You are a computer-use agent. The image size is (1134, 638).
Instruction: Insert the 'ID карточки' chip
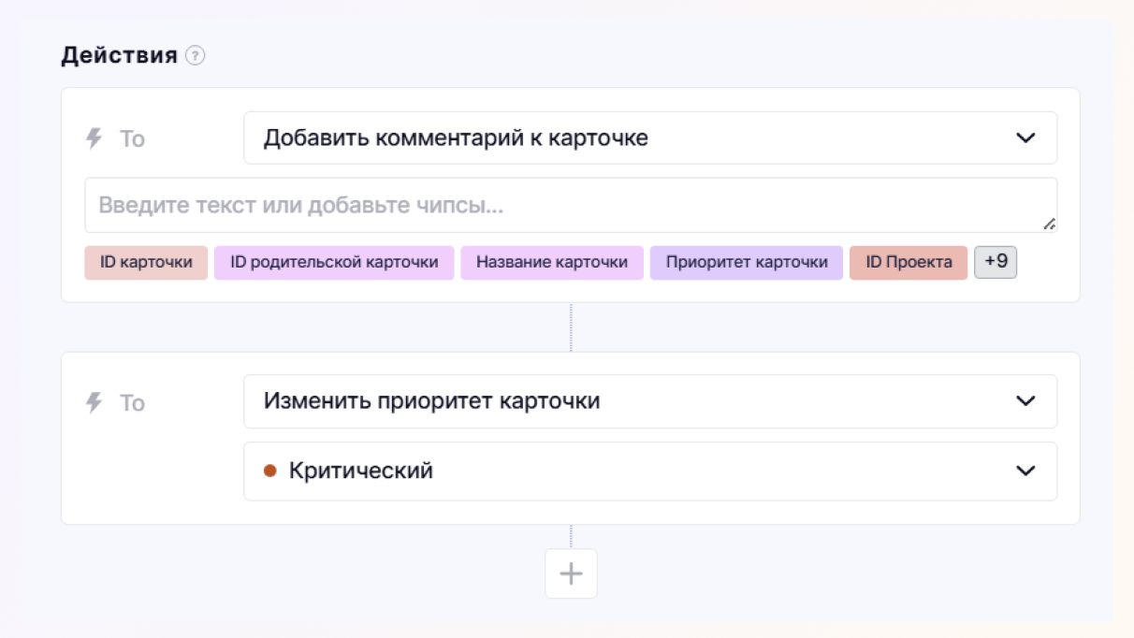pos(146,263)
